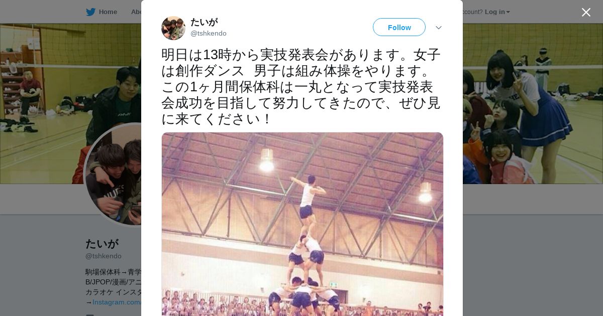Expand the tweet options chevron next to Follow
Viewport: 603px width, 316px height.
pos(439,28)
